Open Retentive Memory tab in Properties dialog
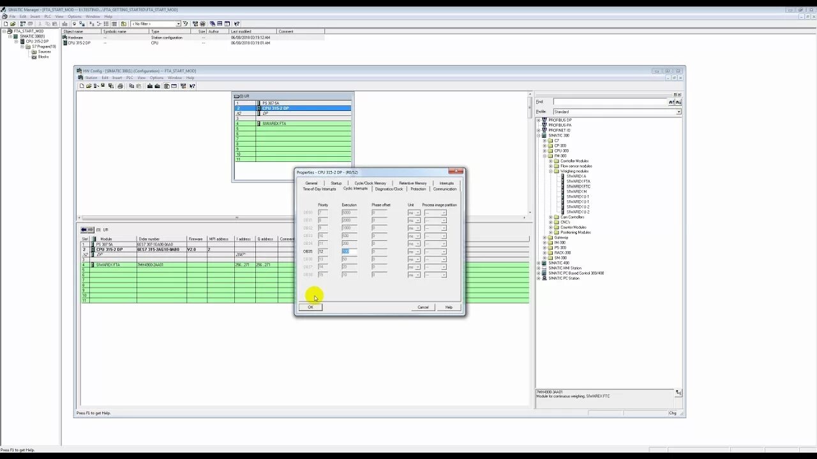The width and height of the screenshot is (817, 459). [x=412, y=183]
